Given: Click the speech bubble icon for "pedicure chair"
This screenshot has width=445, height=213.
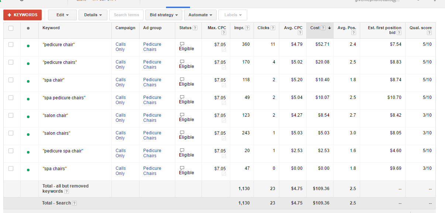Looking at the screenshot, I should click(182, 44).
